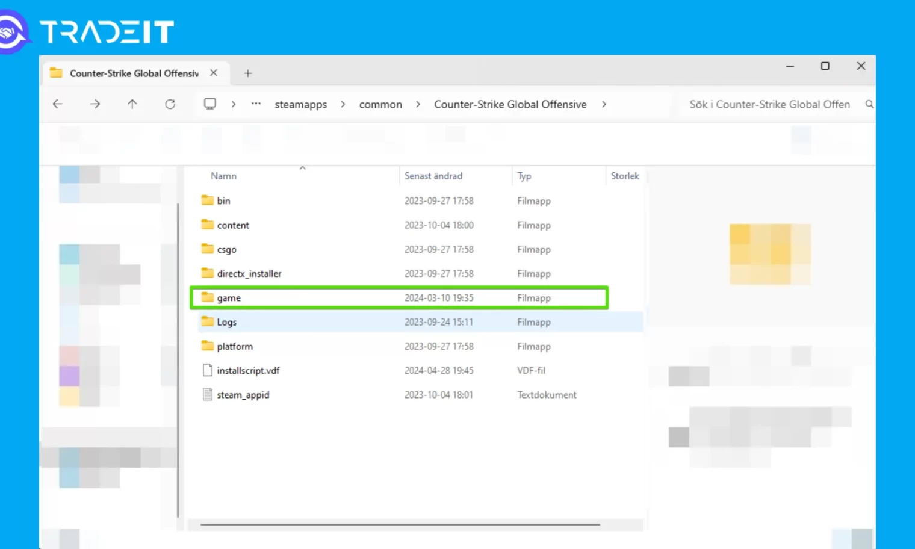Sort files by the Namn column
Viewport: 915px width, 549px height.
point(223,176)
